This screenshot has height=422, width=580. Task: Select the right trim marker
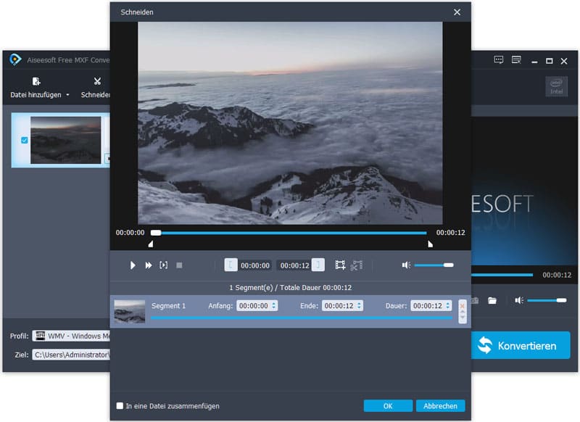(430, 244)
